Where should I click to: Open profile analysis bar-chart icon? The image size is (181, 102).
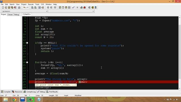(81, 8)
